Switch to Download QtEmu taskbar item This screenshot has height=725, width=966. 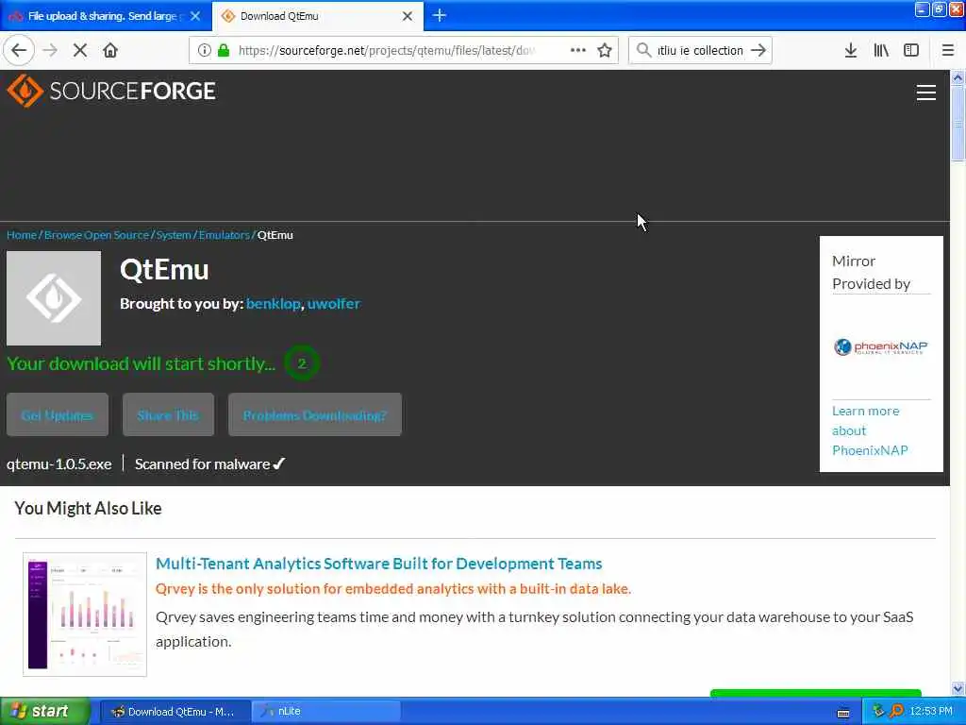pos(175,712)
